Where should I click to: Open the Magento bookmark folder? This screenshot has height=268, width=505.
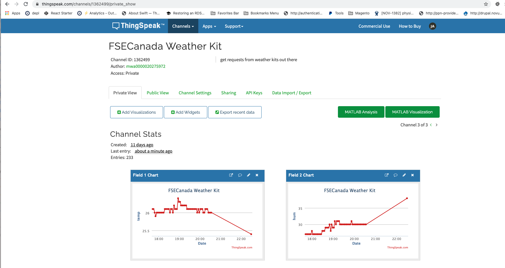359,13
